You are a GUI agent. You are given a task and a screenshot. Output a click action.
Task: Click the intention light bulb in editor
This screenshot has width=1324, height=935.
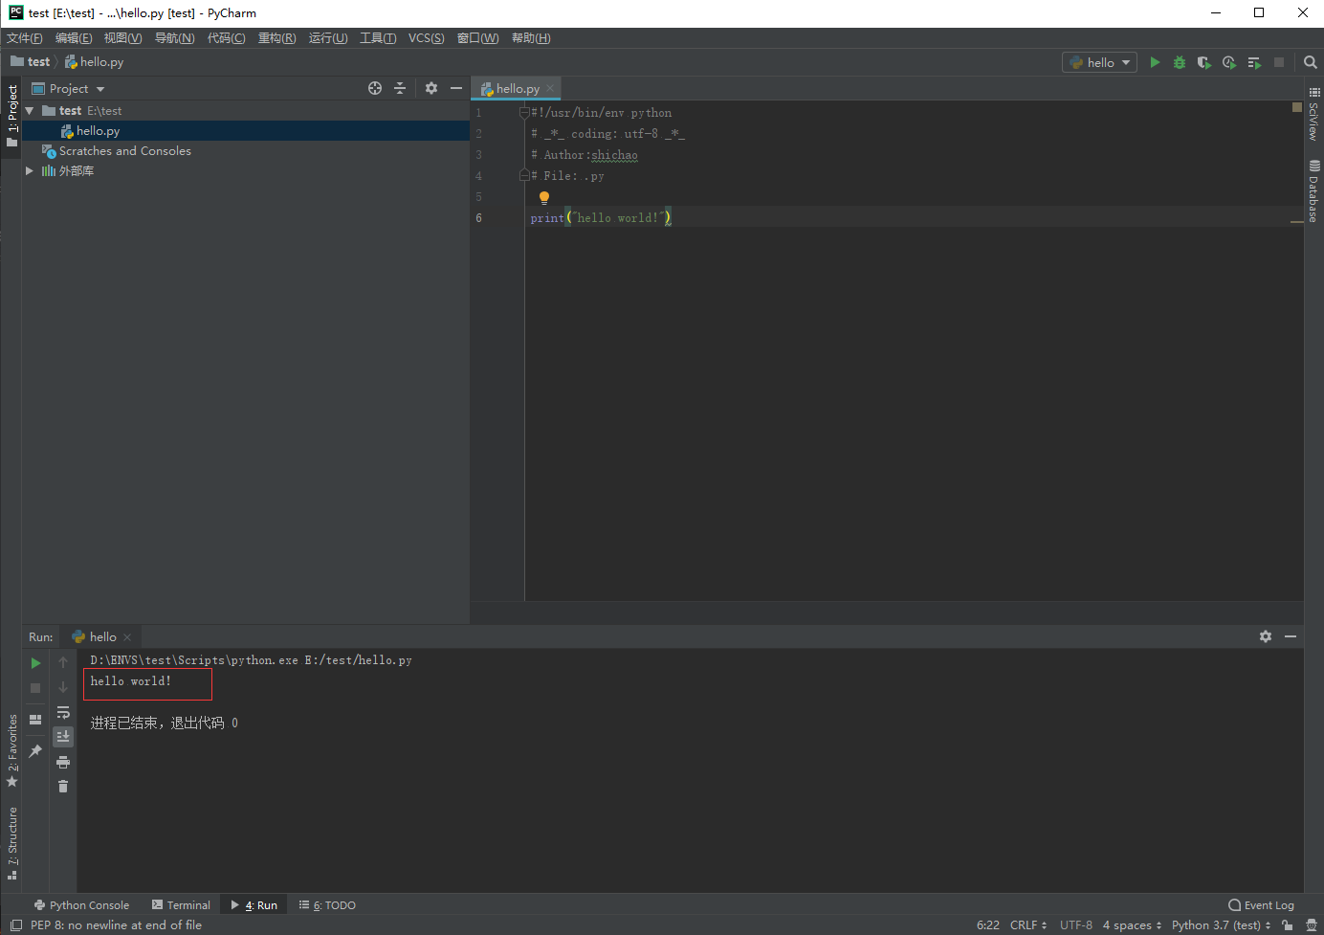pyautogui.click(x=544, y=198)
